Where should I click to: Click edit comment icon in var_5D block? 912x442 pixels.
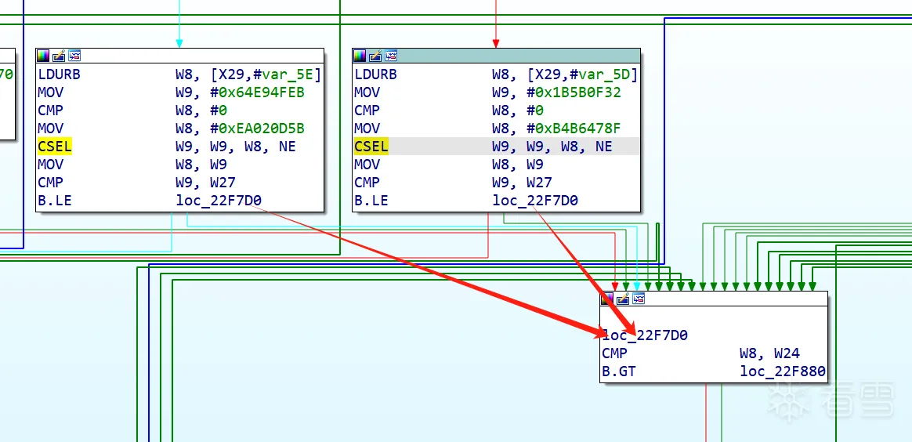(375, 56)
